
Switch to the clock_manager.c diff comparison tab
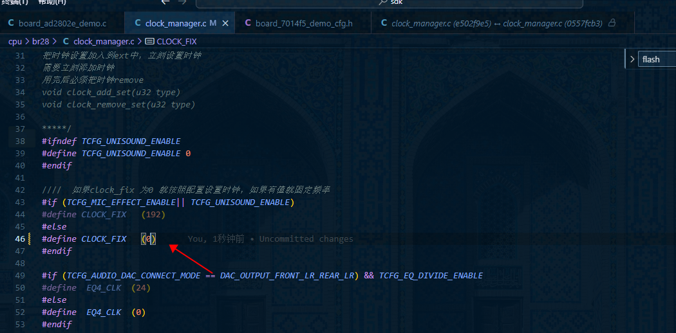[x=496, y=23]
